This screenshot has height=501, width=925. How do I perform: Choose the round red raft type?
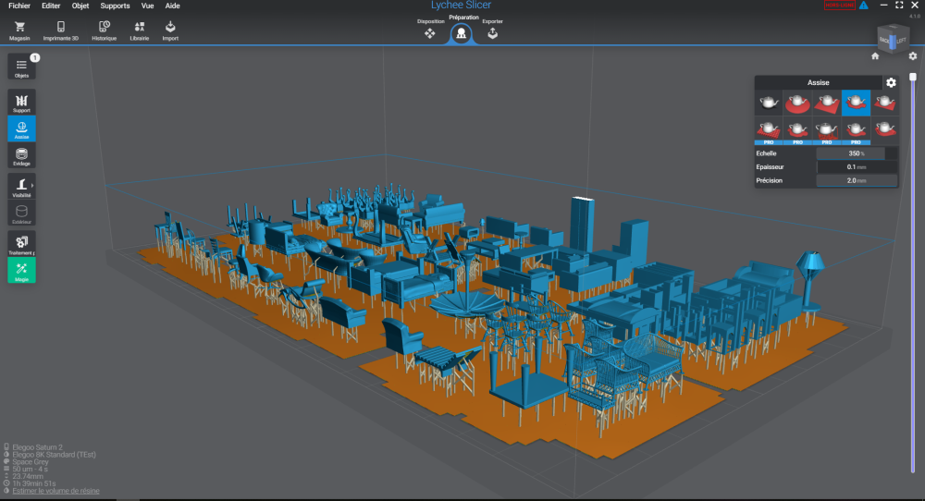point(797,104)
